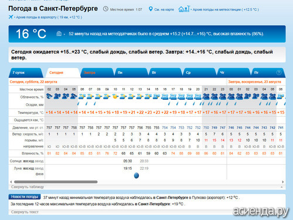293x220 pixels.
Task: Click the sunny weather icon at 10 o'clock
Action: pos(115,96)
